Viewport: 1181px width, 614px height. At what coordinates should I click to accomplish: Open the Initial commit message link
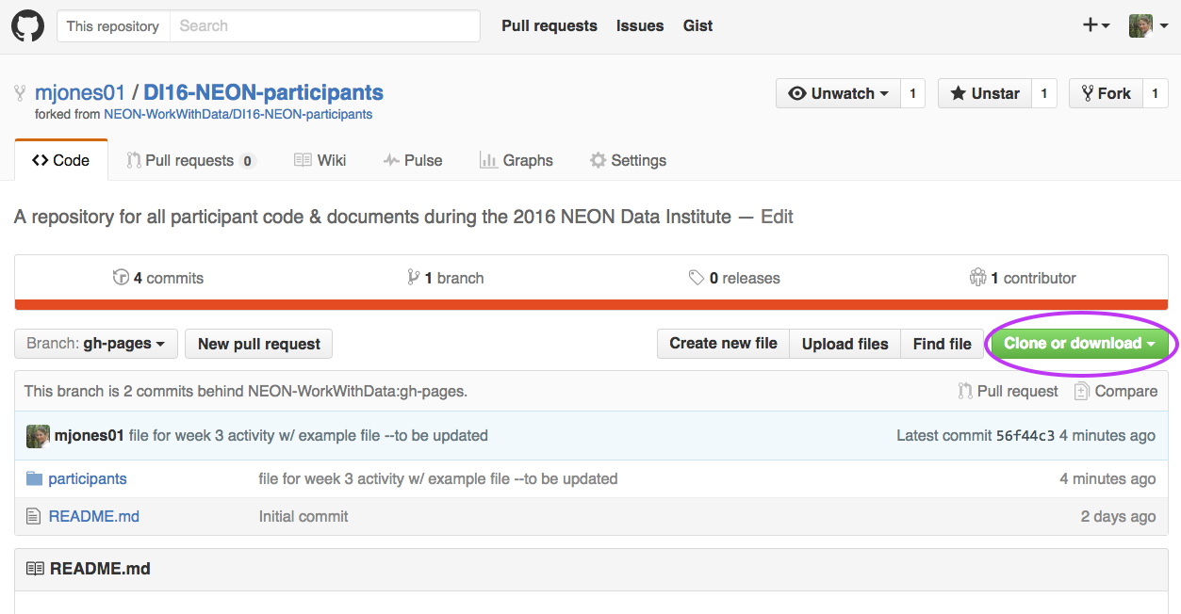click(303, 516)
